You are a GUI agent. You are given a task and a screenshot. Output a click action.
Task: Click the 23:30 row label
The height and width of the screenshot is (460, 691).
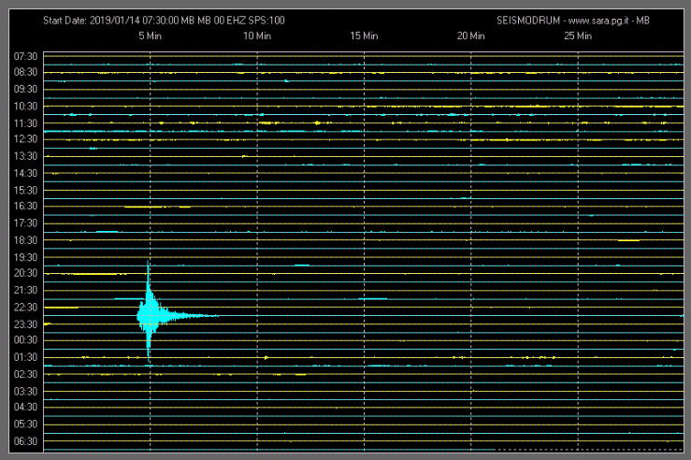pos(25,324)
